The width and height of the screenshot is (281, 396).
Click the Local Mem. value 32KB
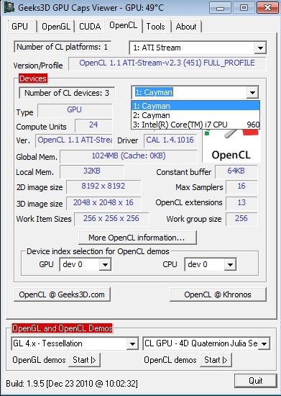coord(92,171)
